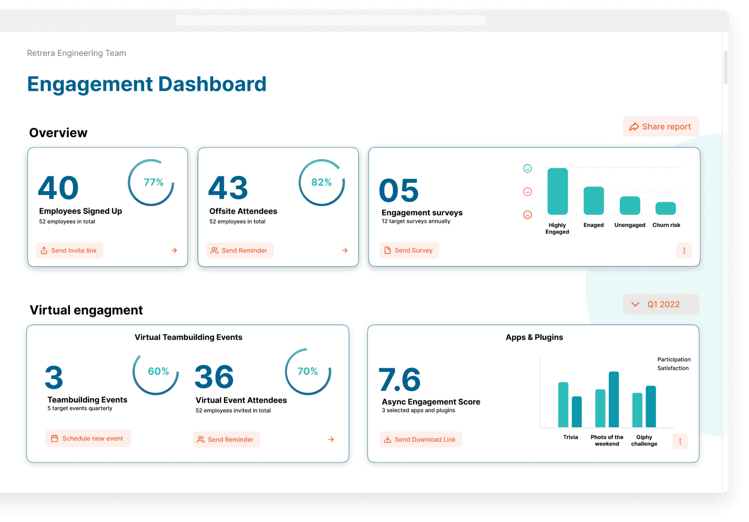
Task: Click arrow in Employees Signed Up card
Action: click(x=174, y=250)
